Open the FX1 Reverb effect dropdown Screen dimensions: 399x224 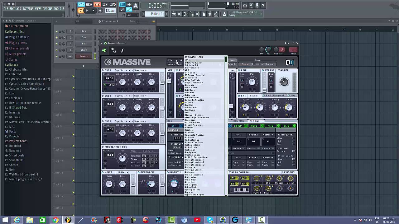(254, 96)
